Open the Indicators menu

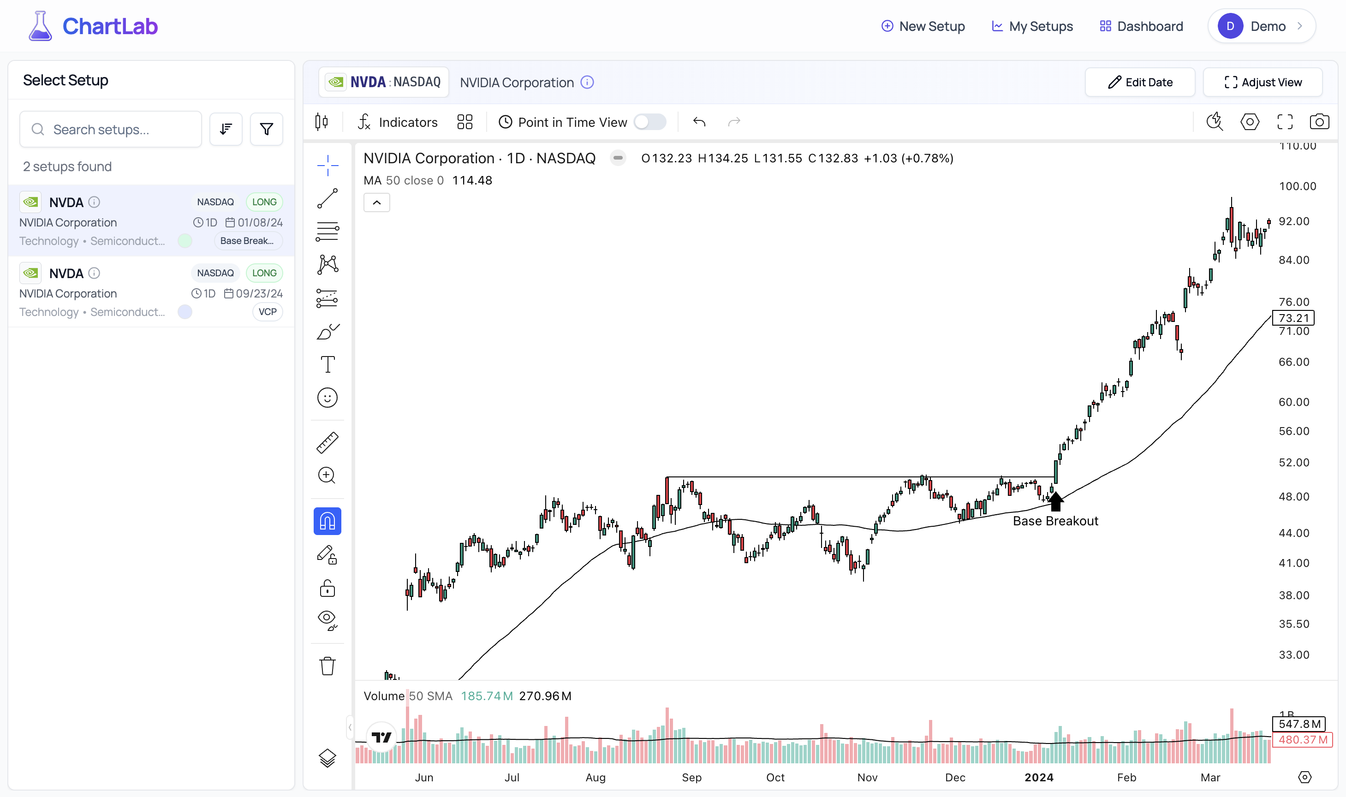[x=398, y=122]
